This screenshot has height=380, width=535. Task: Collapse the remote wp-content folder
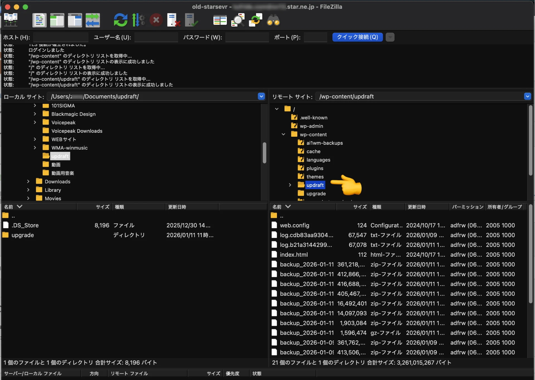[283, 134]
